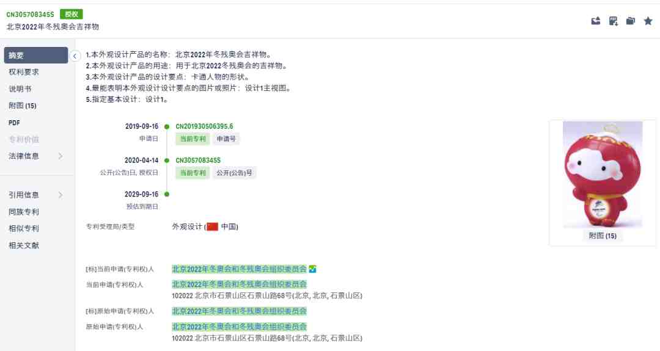Click the 2019-09-16 timeline marker dot
The image size is (660, 351).
point(167,126)
